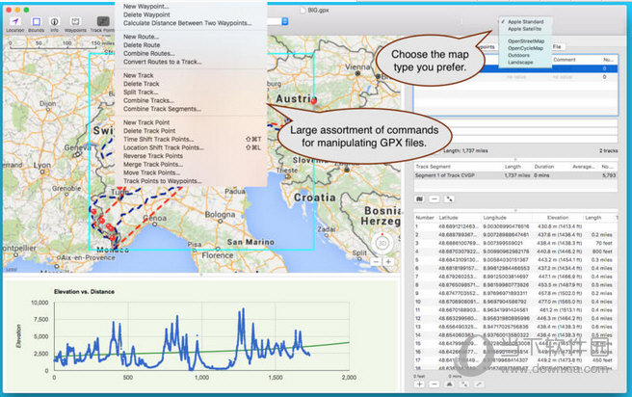Click elevation cell 430.8 m (1413.4 ft)
The height and width of the screenshot is (397, 632).
coord(560,226)
